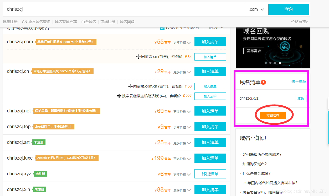The image size is (329, 196).
Task: Open the .com TLD dropdown
Action: point(256,9)
